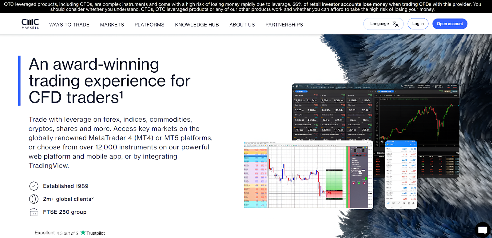Click the '4.3 out of 5' rating text
Viewport: 492px width, 238px height.
67,233
